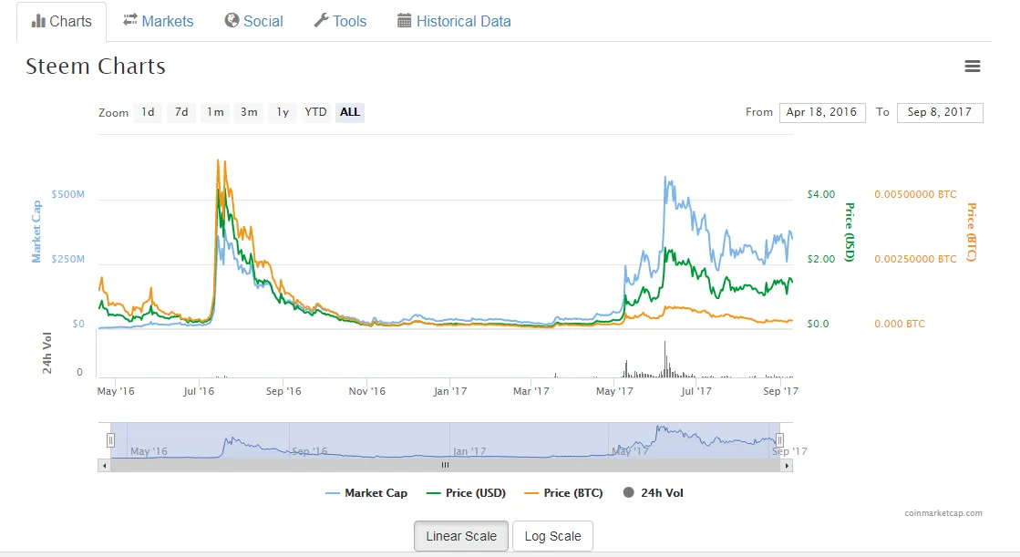
Task: Switch chart to Log Scale
Action: tap(553, 536)
